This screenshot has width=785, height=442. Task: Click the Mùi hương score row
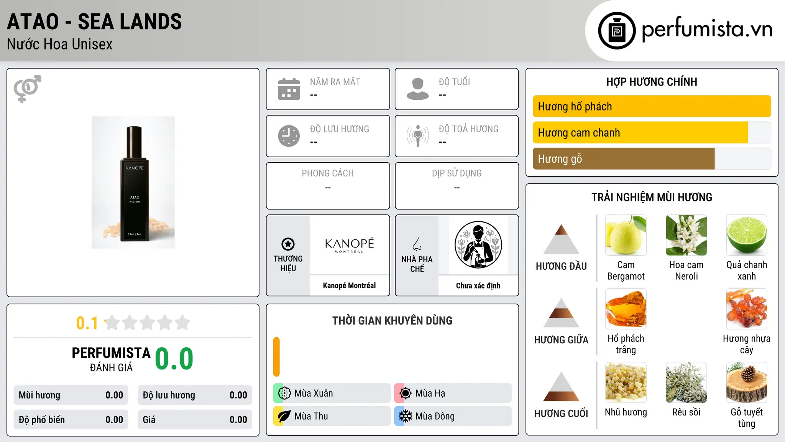point(71,395)
